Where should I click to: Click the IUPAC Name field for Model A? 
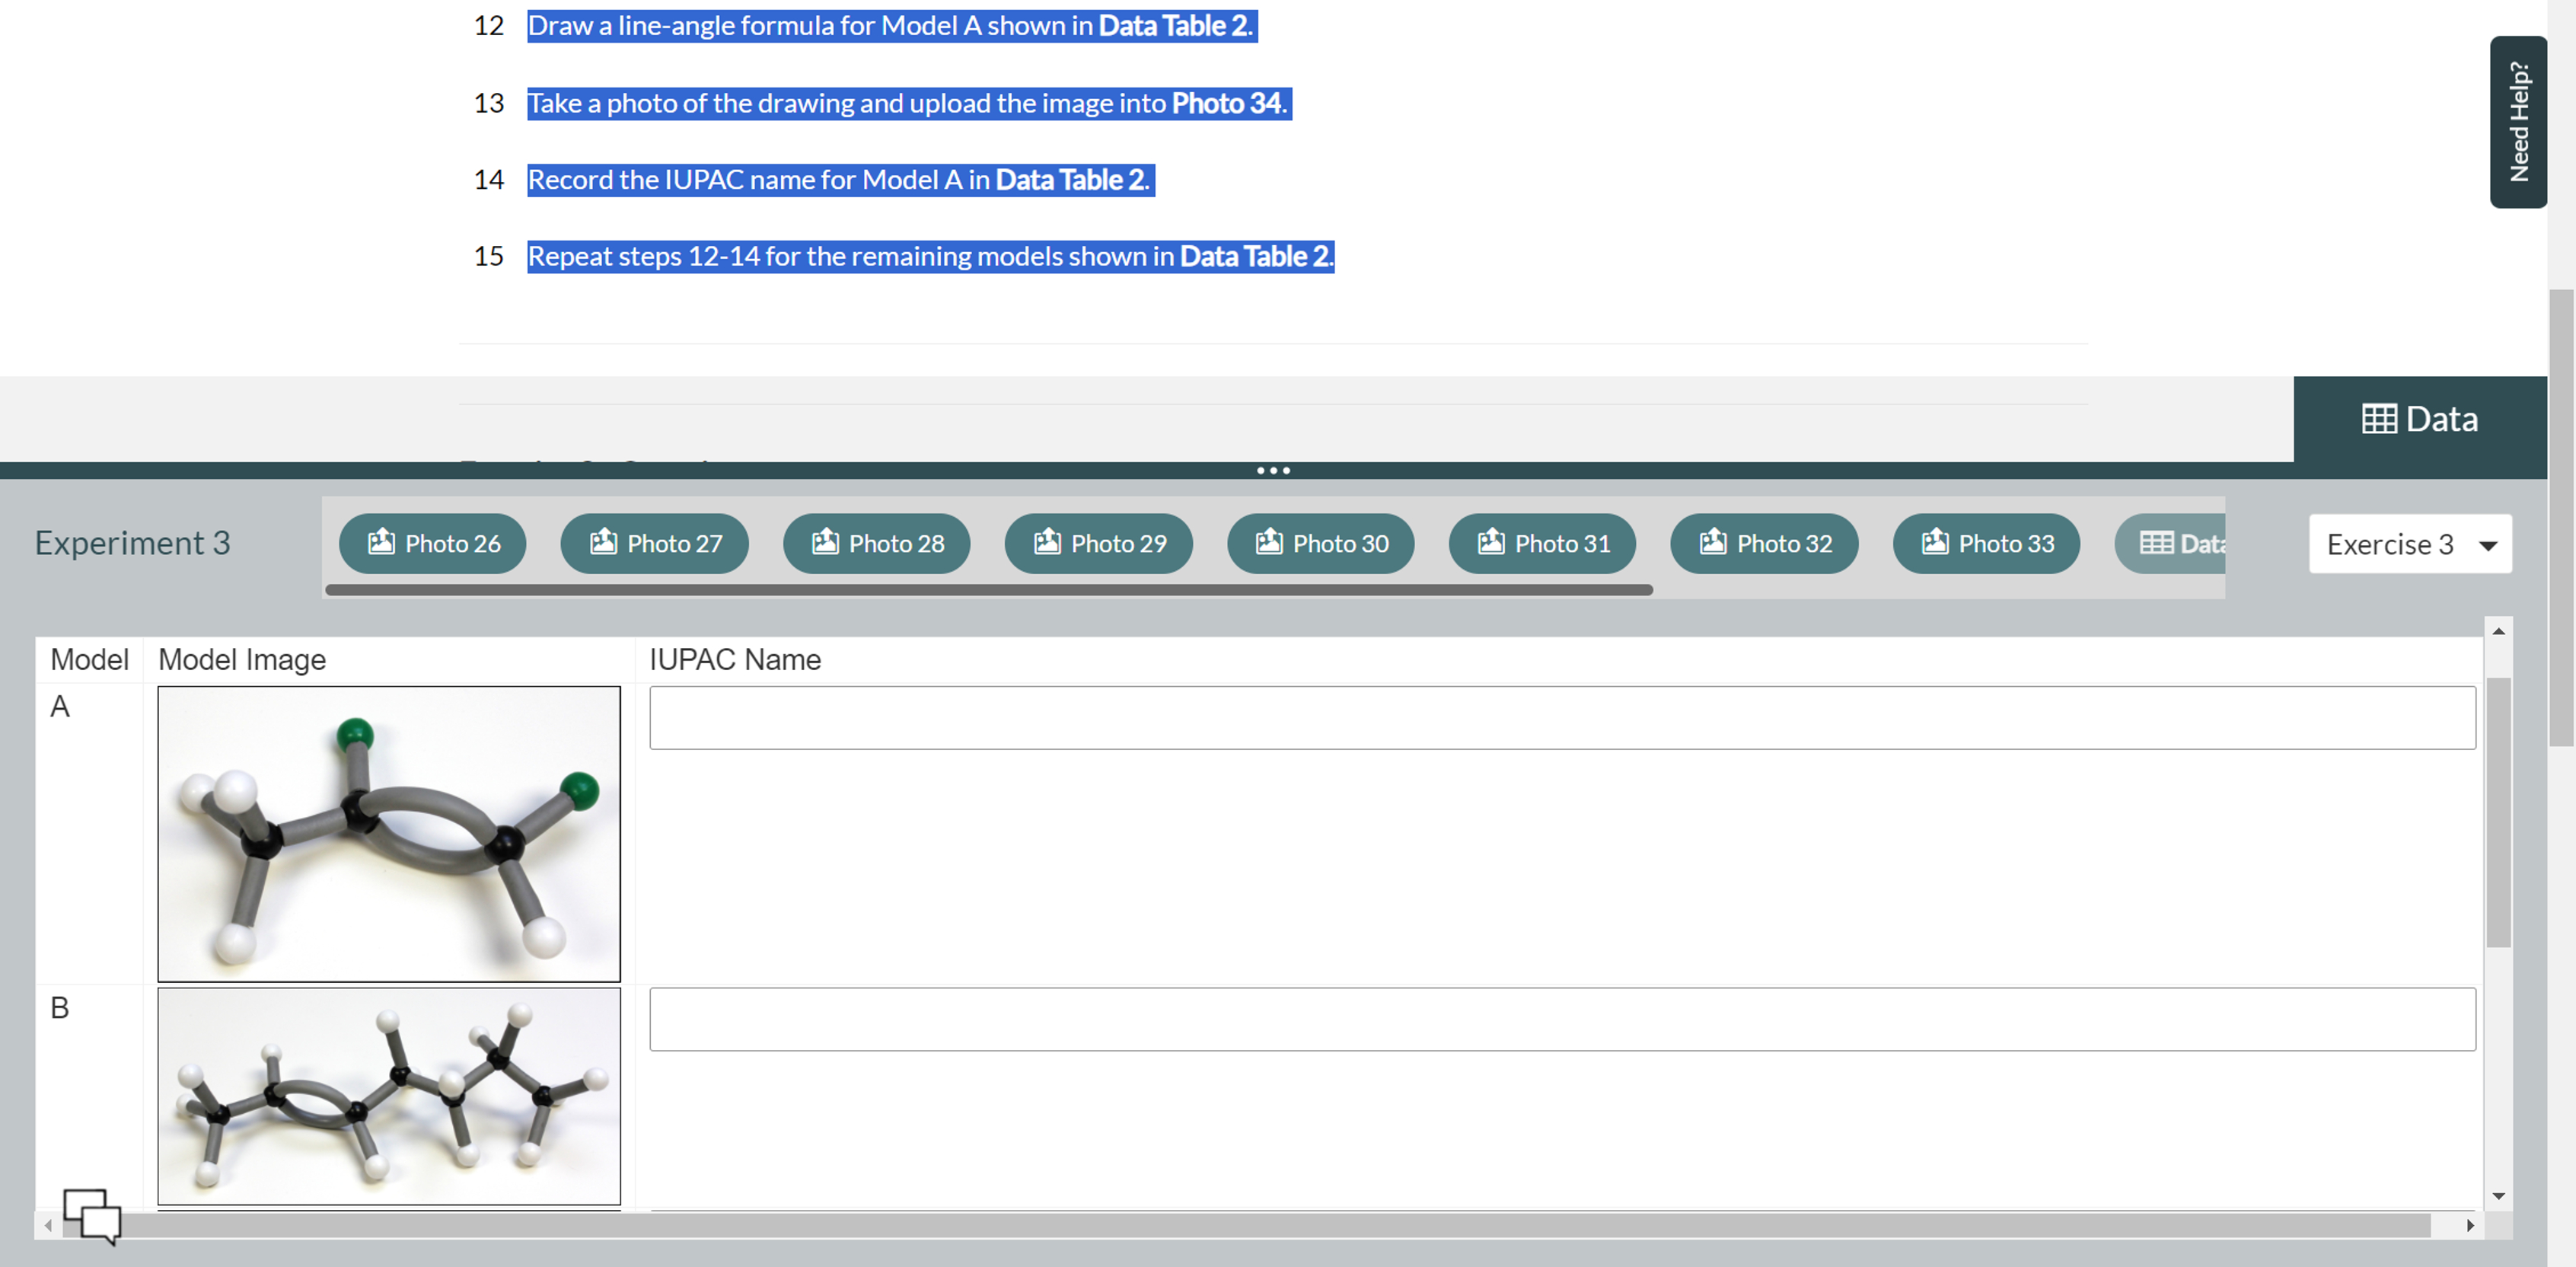tap(1561, 717)
